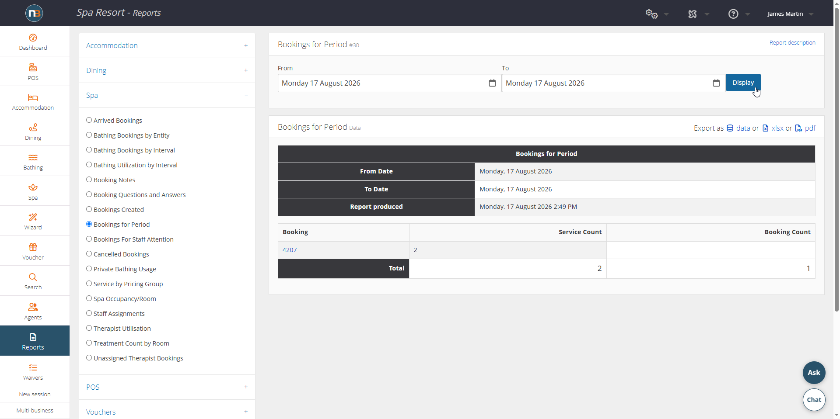Select the Unassigned Therapist Bookings report
The image size is (840, 419).
click(x=89, y=358)
